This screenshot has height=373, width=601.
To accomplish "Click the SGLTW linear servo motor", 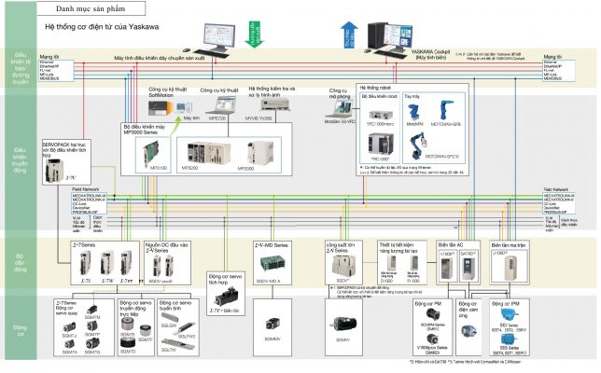I will click(x=178, y=343).
